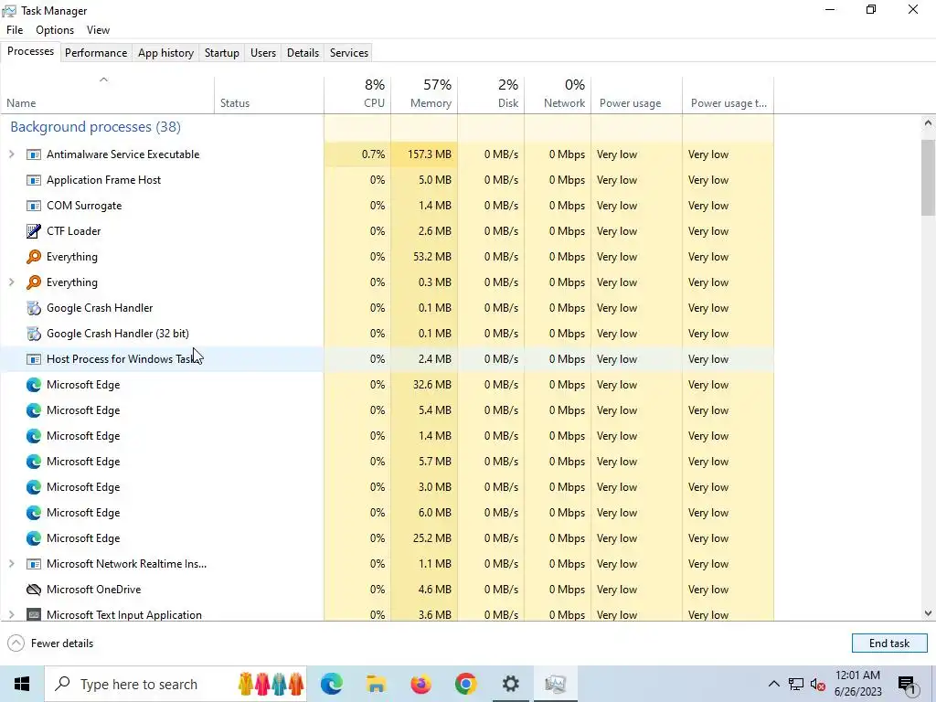Screen dimensions: 936x702
Task: Sort by the CPU column header
Action: pos(357,95)
